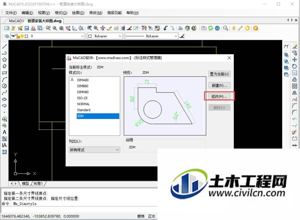
Task: Select the Linear dimension tool
Action: (286, 46)
